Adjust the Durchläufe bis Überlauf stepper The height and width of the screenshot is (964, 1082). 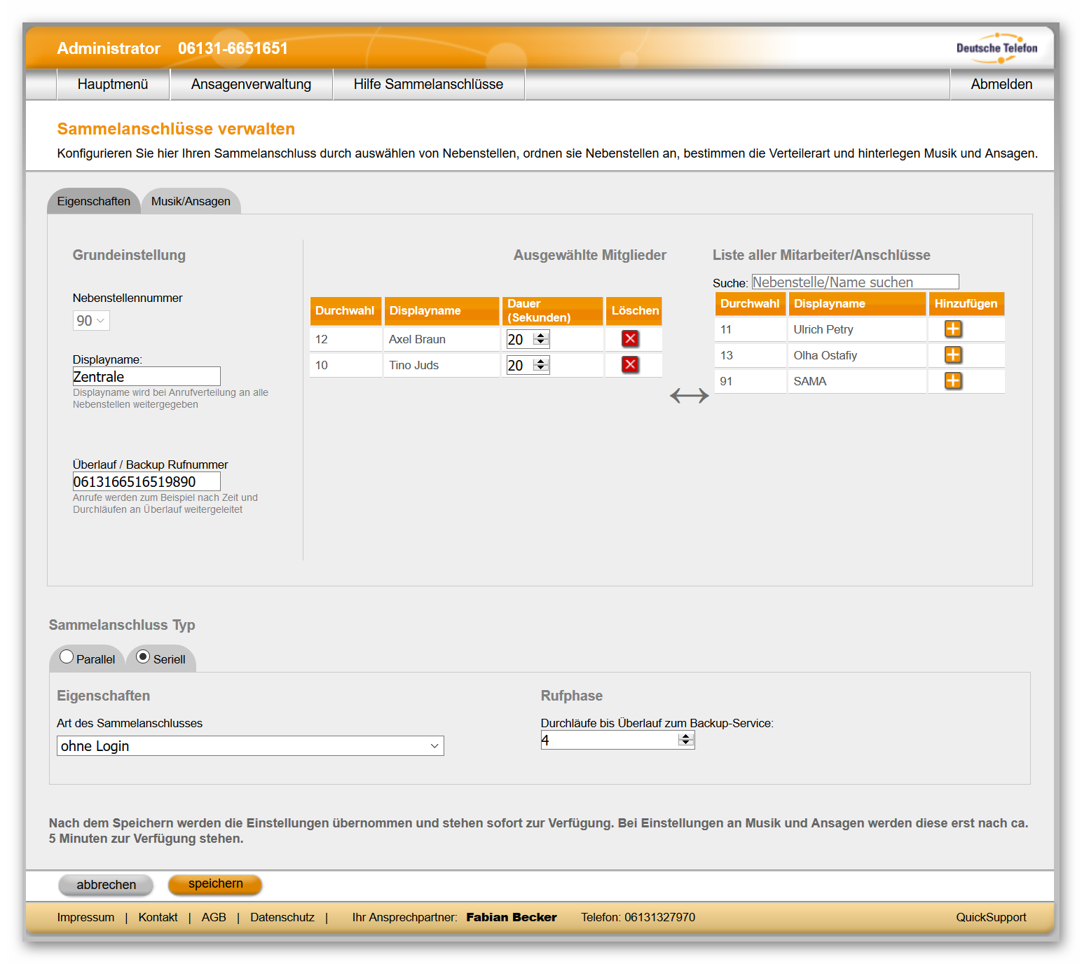point(686,740)
